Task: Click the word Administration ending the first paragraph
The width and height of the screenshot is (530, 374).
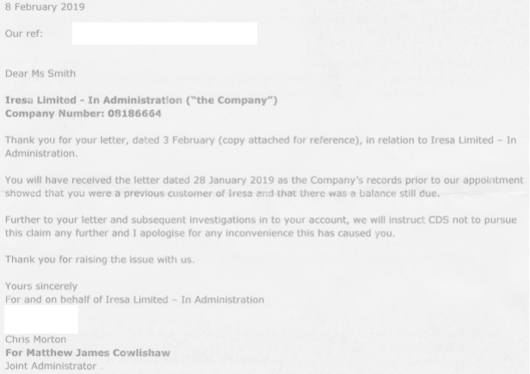Action: pyautogui.click(x=41, y=153)
